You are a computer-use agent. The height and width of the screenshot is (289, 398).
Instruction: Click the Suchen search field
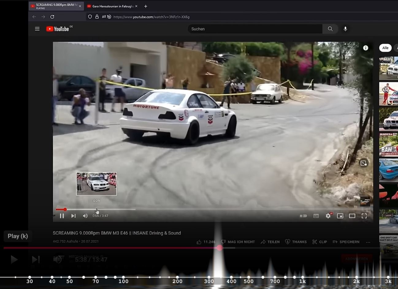(255, 29)
